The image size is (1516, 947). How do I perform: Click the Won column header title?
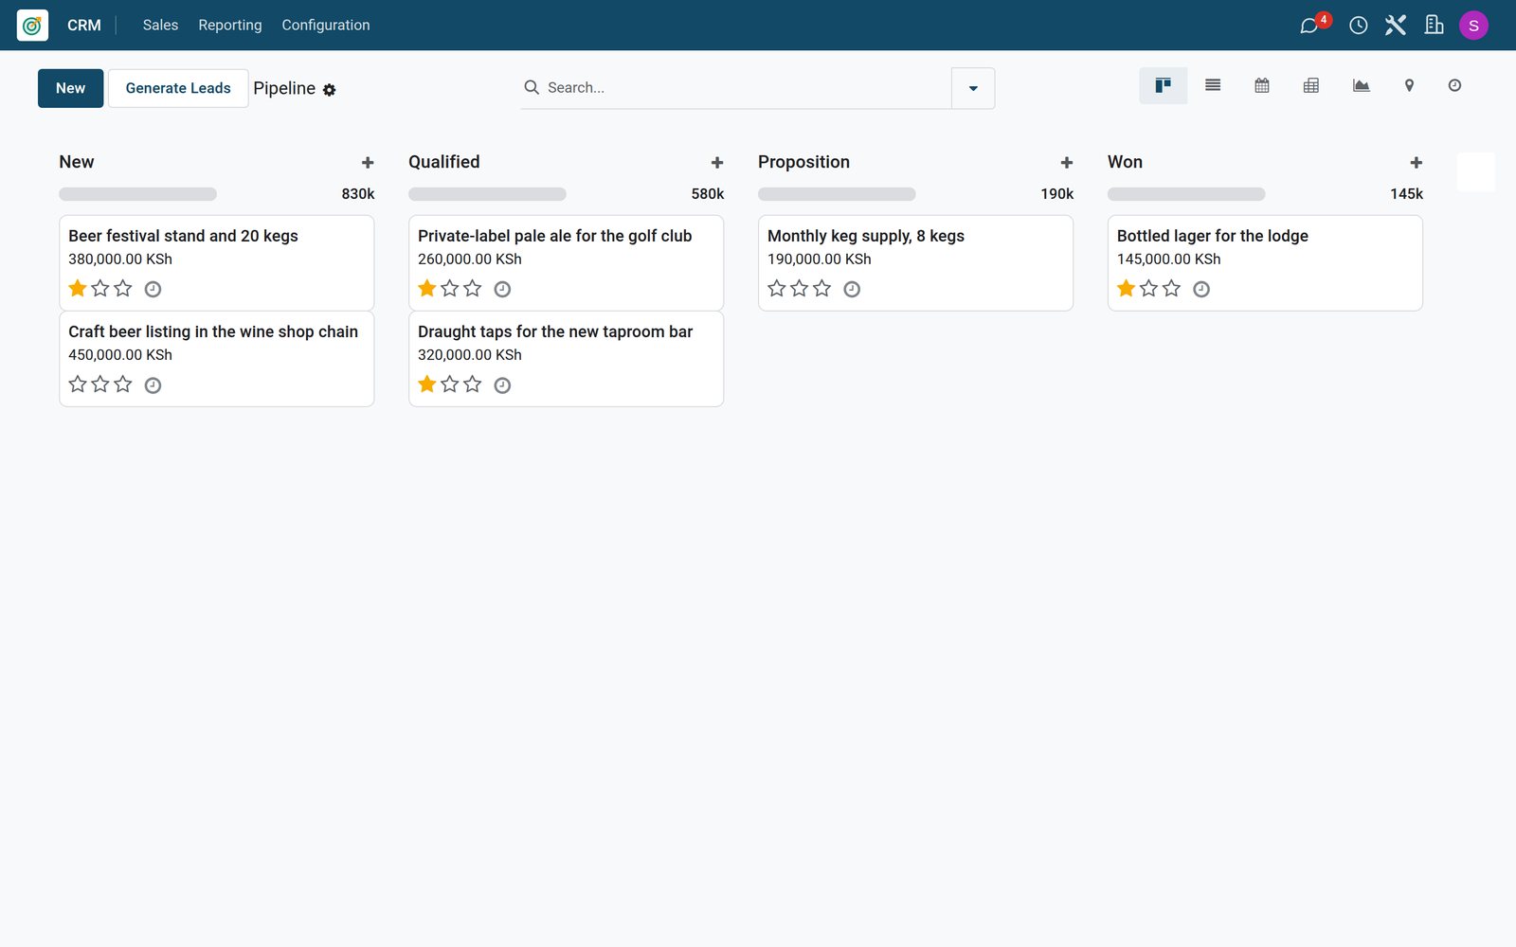1126,162
